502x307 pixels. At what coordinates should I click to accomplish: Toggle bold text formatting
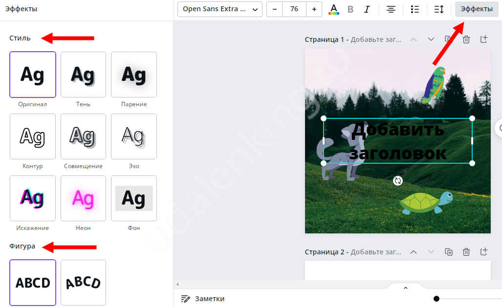[350, 9]
